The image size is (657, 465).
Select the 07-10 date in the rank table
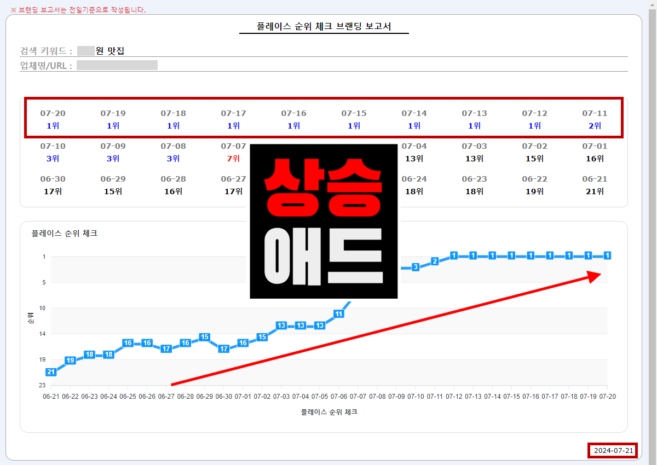point(53,146)
